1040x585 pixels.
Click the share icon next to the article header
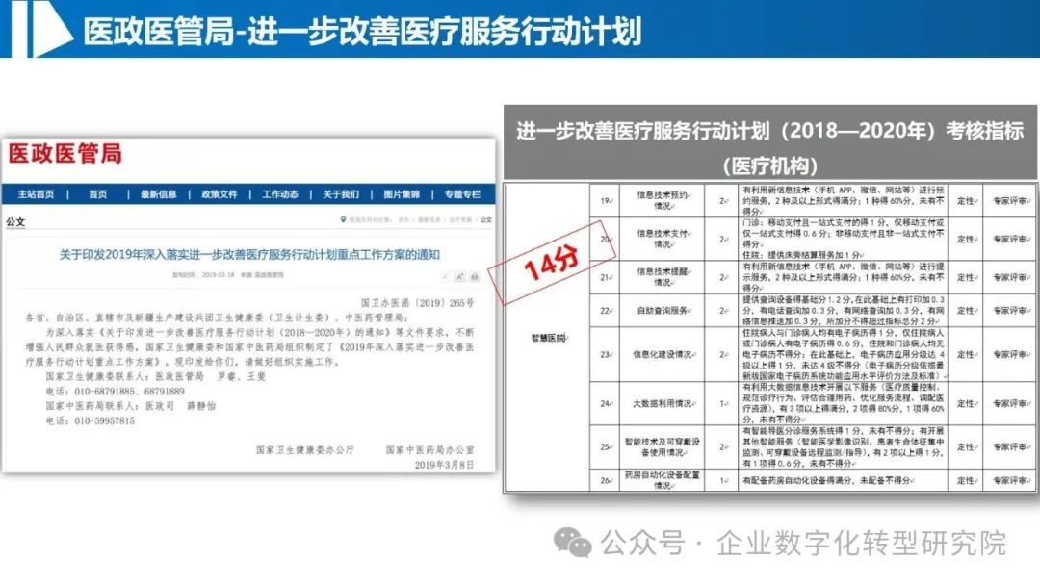459,277
